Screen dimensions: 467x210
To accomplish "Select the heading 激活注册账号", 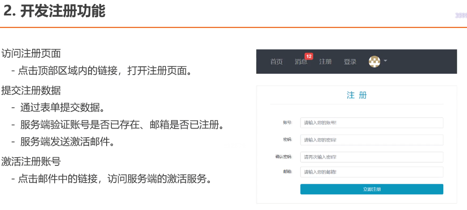I will coord(31,162).
